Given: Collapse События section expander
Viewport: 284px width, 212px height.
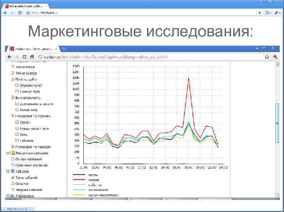Looking at the screenshot, I should pos(8,171).
